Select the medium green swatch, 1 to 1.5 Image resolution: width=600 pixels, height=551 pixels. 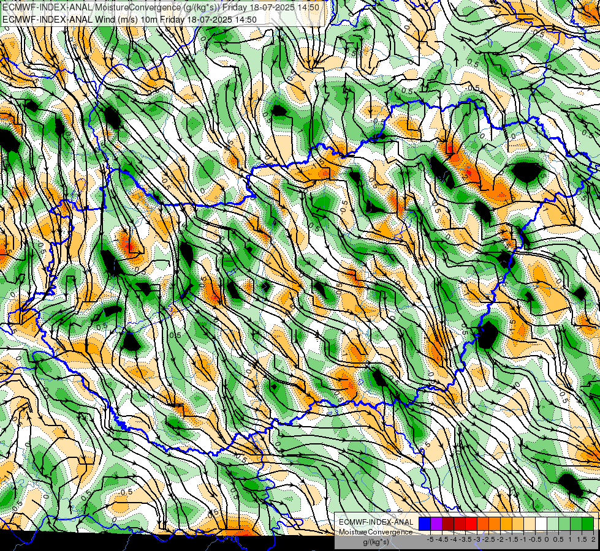[576, 523]
